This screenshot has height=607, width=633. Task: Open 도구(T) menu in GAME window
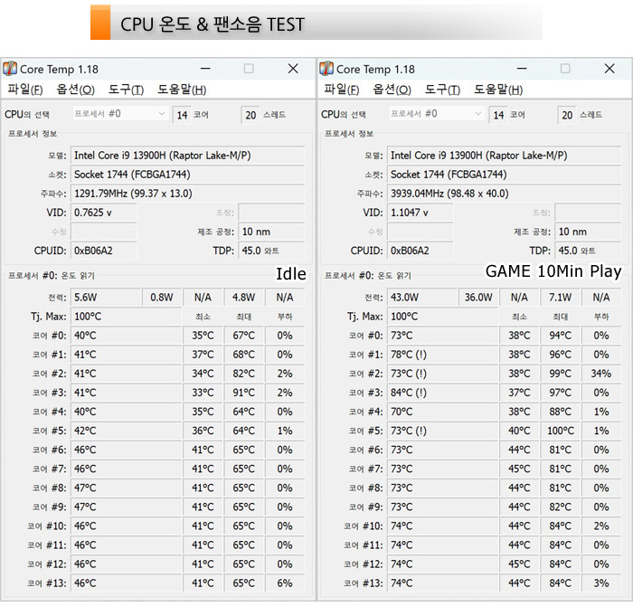coord(442,90)
